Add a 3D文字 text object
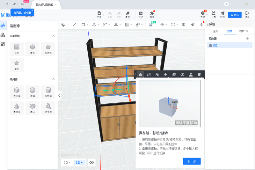The width and height of the screenshot is (255, 170). 48,108
